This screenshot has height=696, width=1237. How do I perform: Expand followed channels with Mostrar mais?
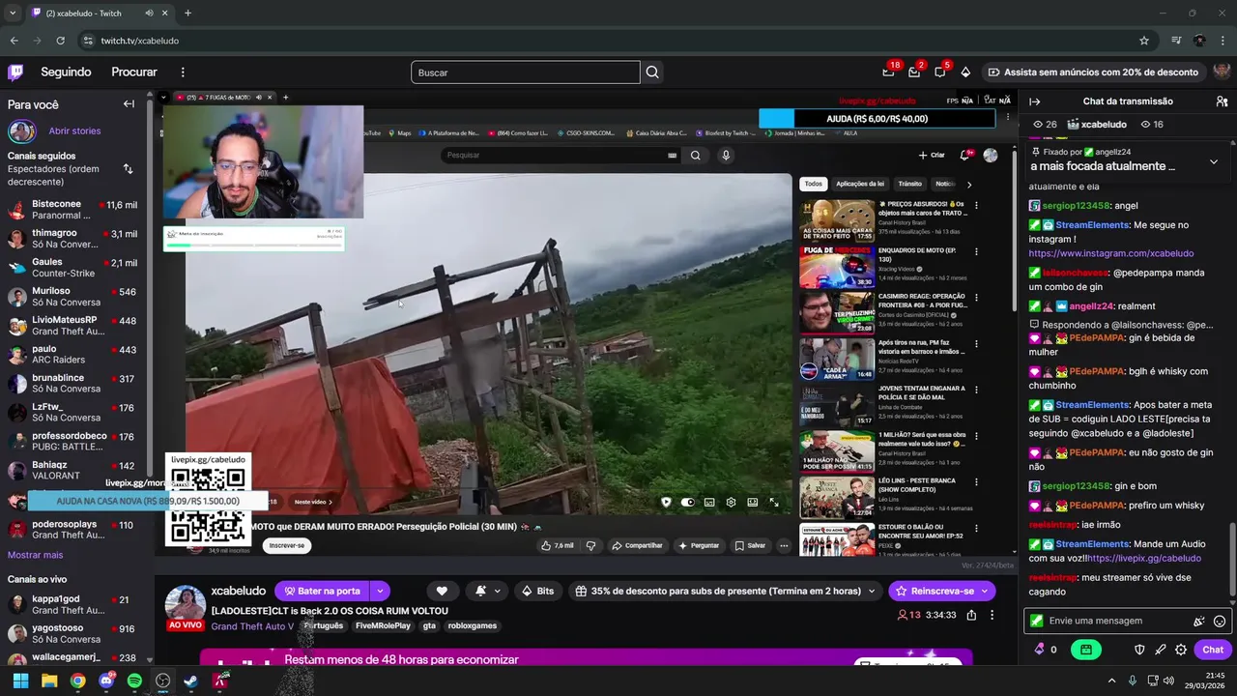tap(35, 555)
